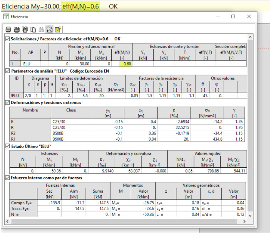Open the second printer icon with a page
271x233 pixels.
pos(17,30)
